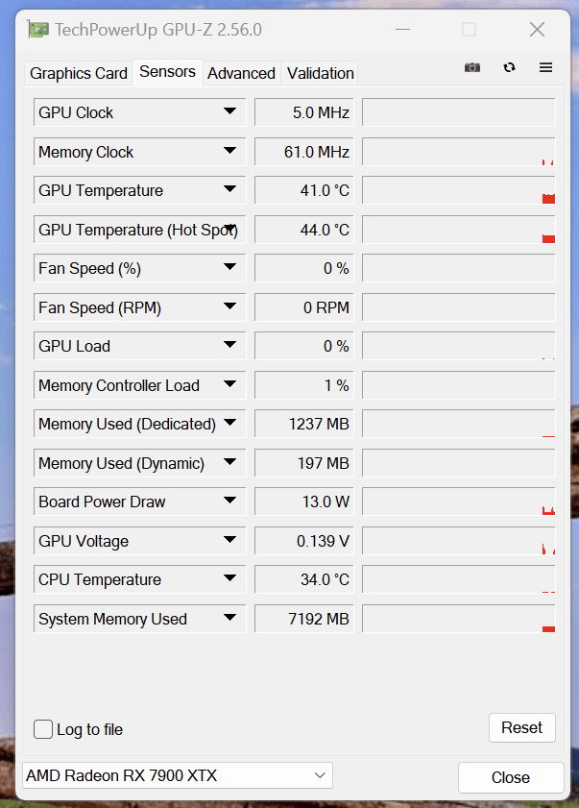Screen dimensions: 579x808
Task: Expand the System Memory Used dropdown
Action: tap(229, 618)
